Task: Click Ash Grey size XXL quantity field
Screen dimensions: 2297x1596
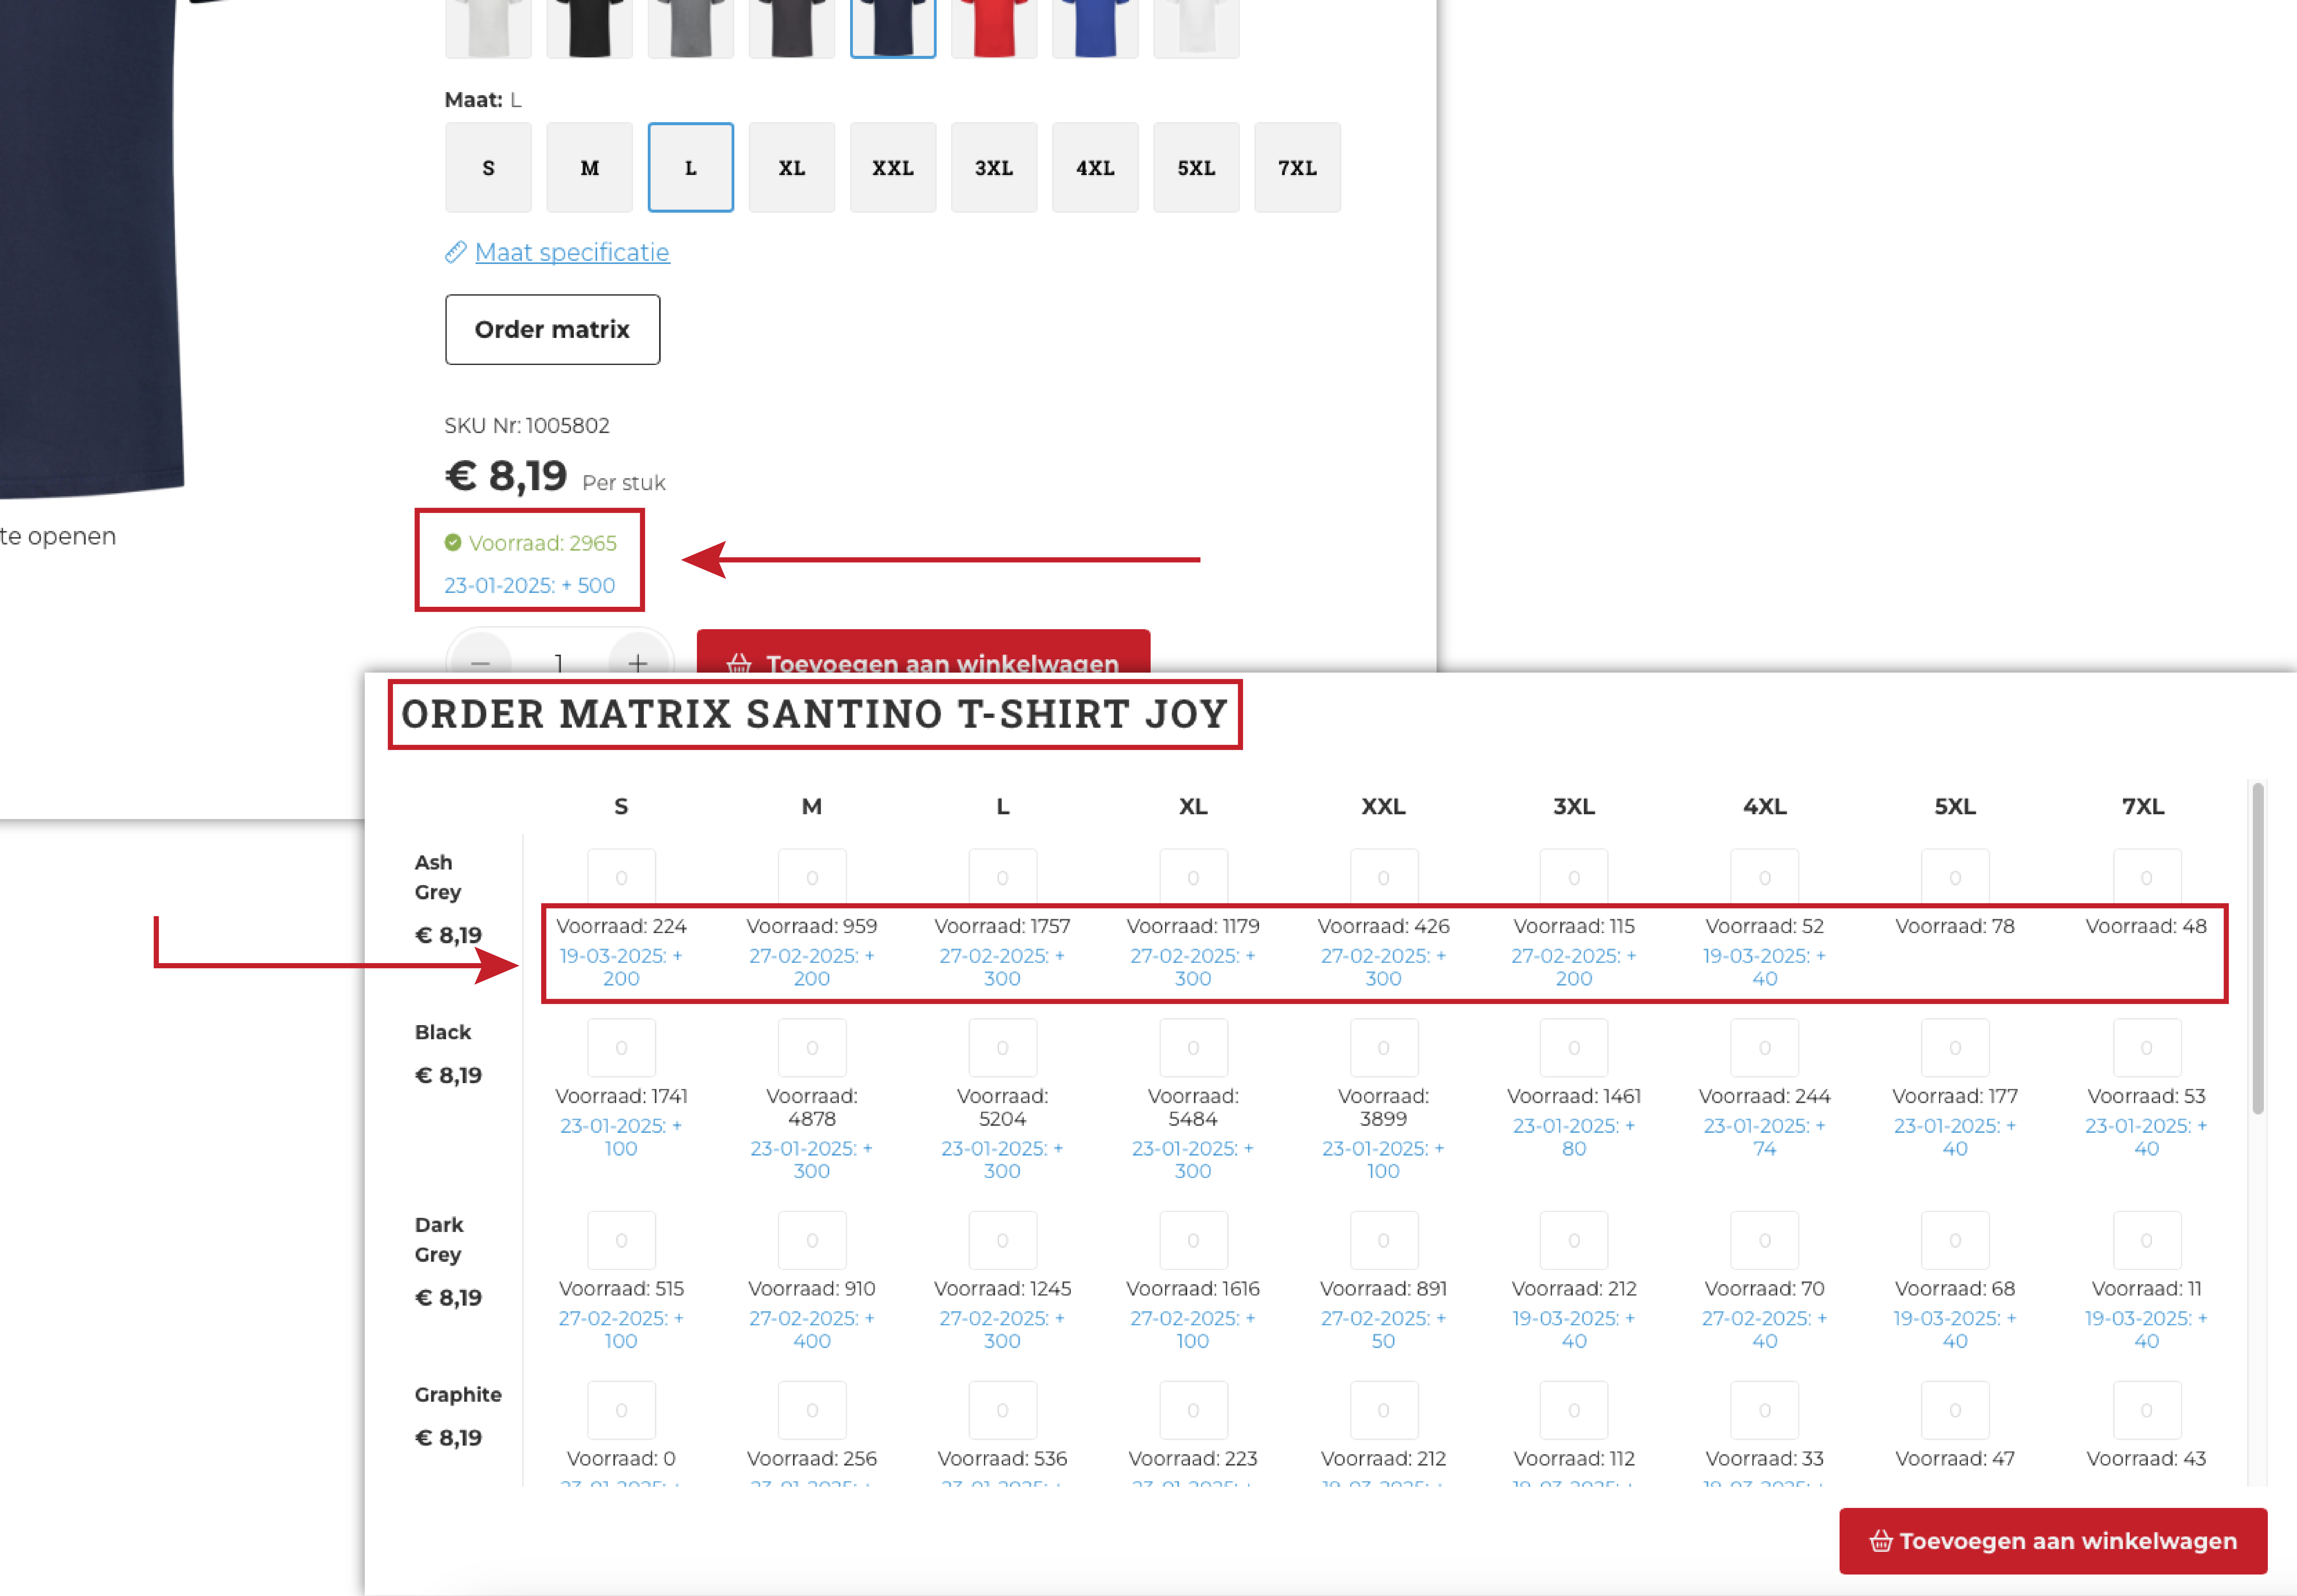Action: [1384, 877]
